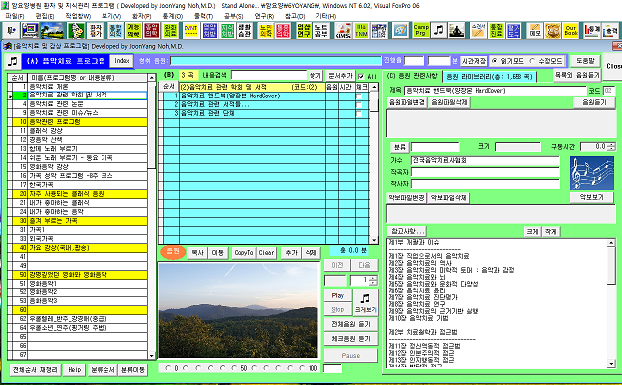Open the 보기(V) menu
Screen dimensions: 622x385
(111, 16)
